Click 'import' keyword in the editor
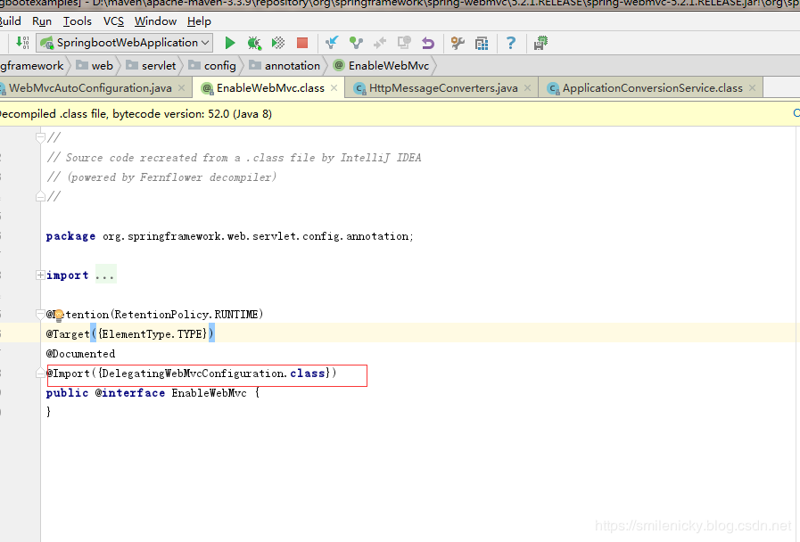This screenshot has height=542, width=800. [68, 275]
